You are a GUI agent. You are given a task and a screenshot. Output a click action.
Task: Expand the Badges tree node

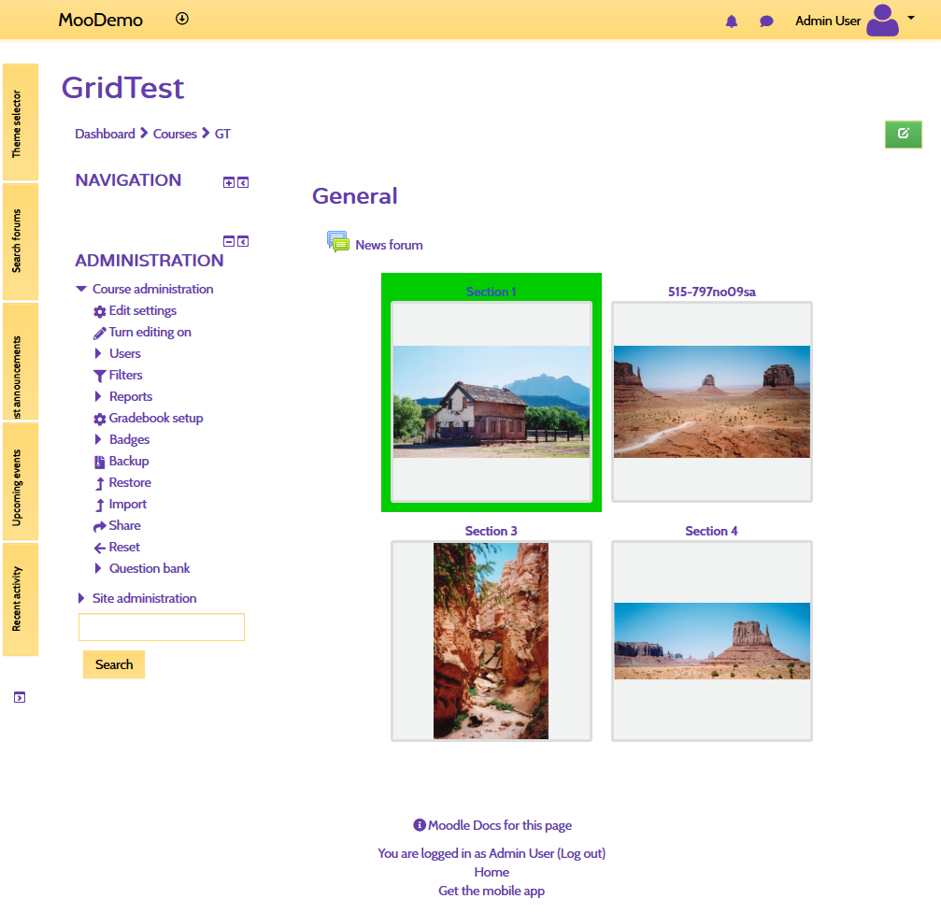click(98, 439)
